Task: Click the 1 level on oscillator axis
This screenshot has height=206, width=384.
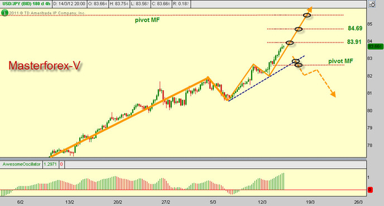Action: pos(368,178)
